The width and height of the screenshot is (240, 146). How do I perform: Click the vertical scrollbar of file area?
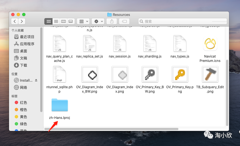click(227, 93)
